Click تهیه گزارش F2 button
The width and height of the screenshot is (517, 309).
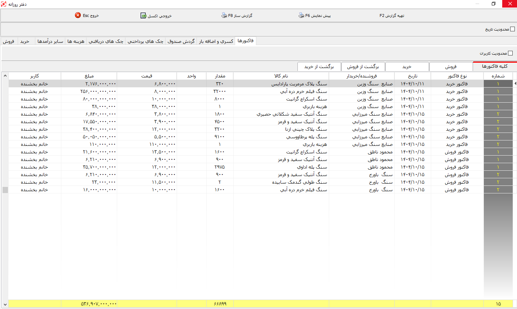click(392, 15)
